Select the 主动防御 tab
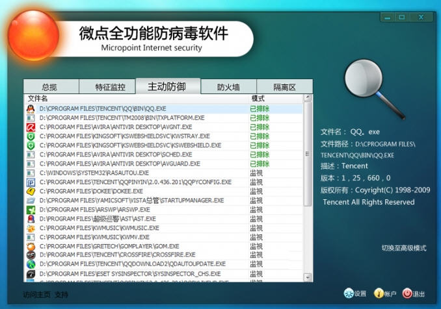 coord(168,86)
